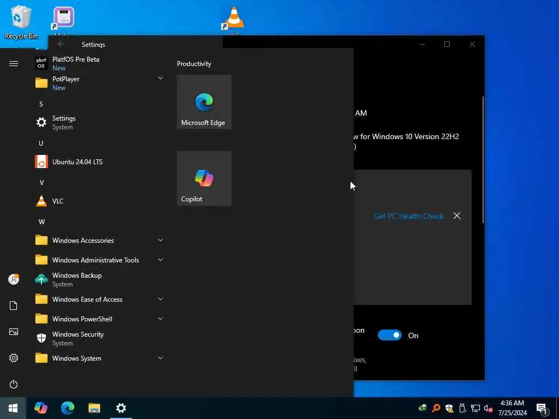Open Windows Security tray icon
The height and width of the screenshot is (419, 559).
449,408
